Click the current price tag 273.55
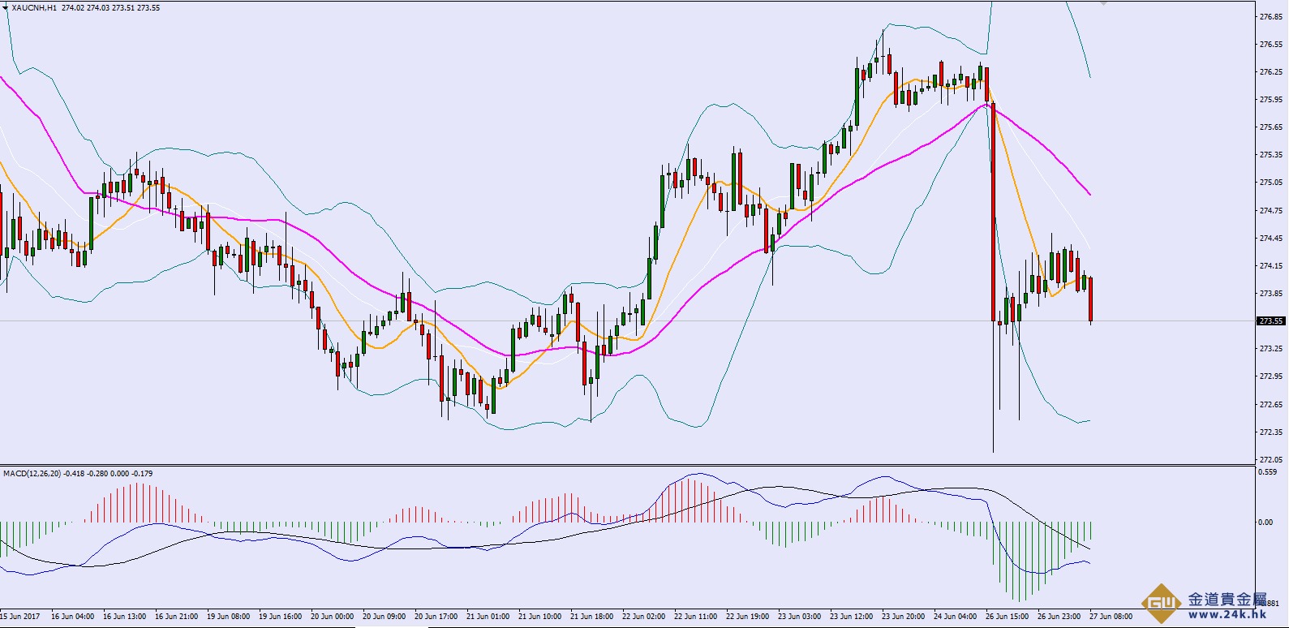 1271,320
